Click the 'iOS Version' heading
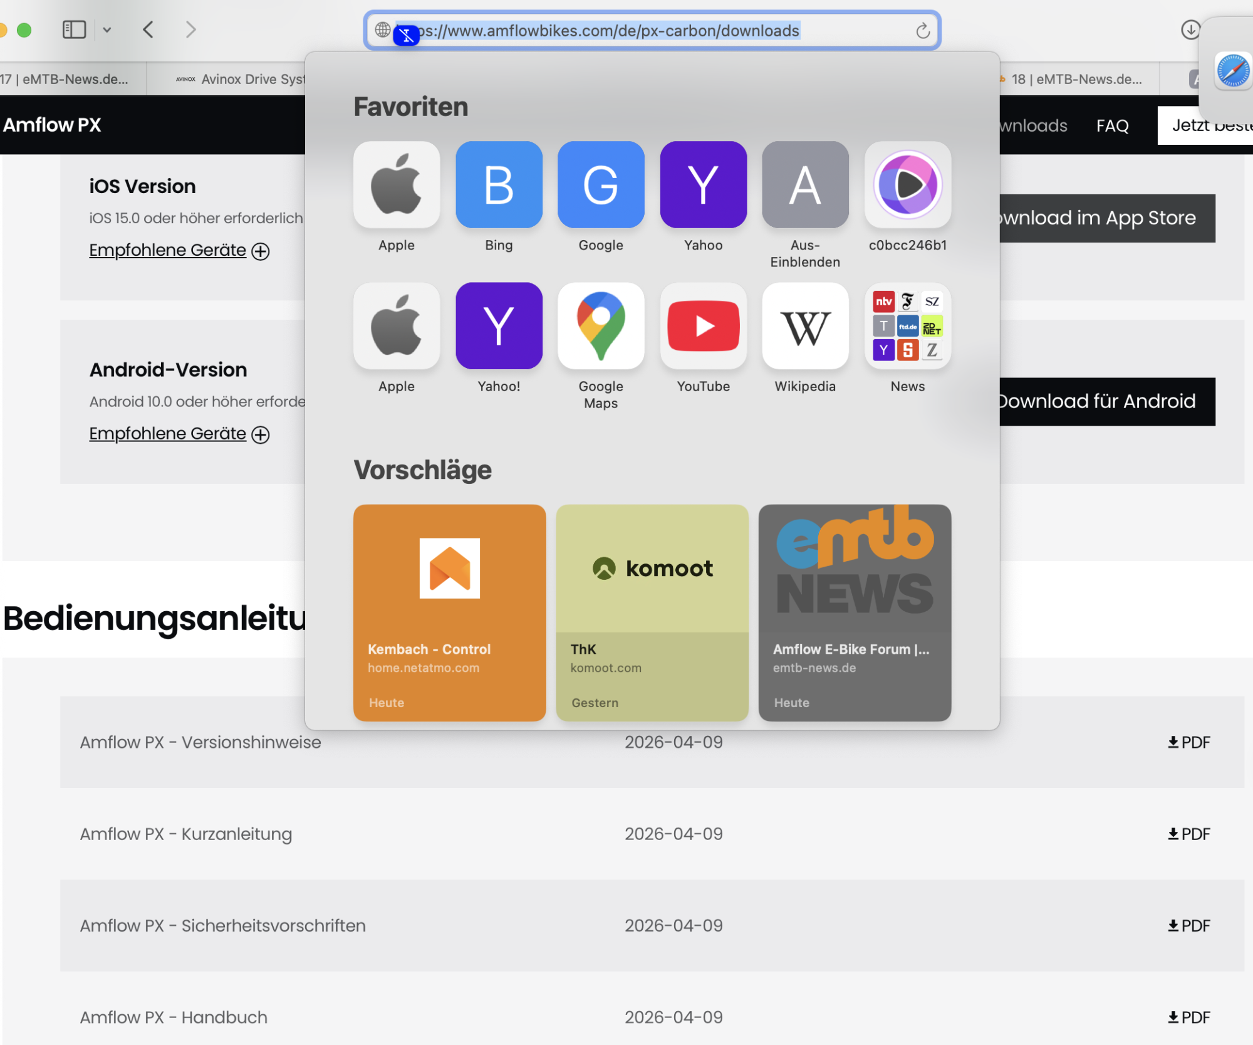The height and width of the screenshot is (1045, 1253). (x=142, y=186)
